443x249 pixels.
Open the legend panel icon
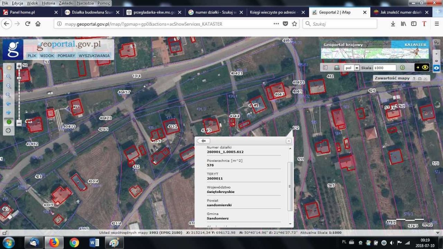(325, 68)
